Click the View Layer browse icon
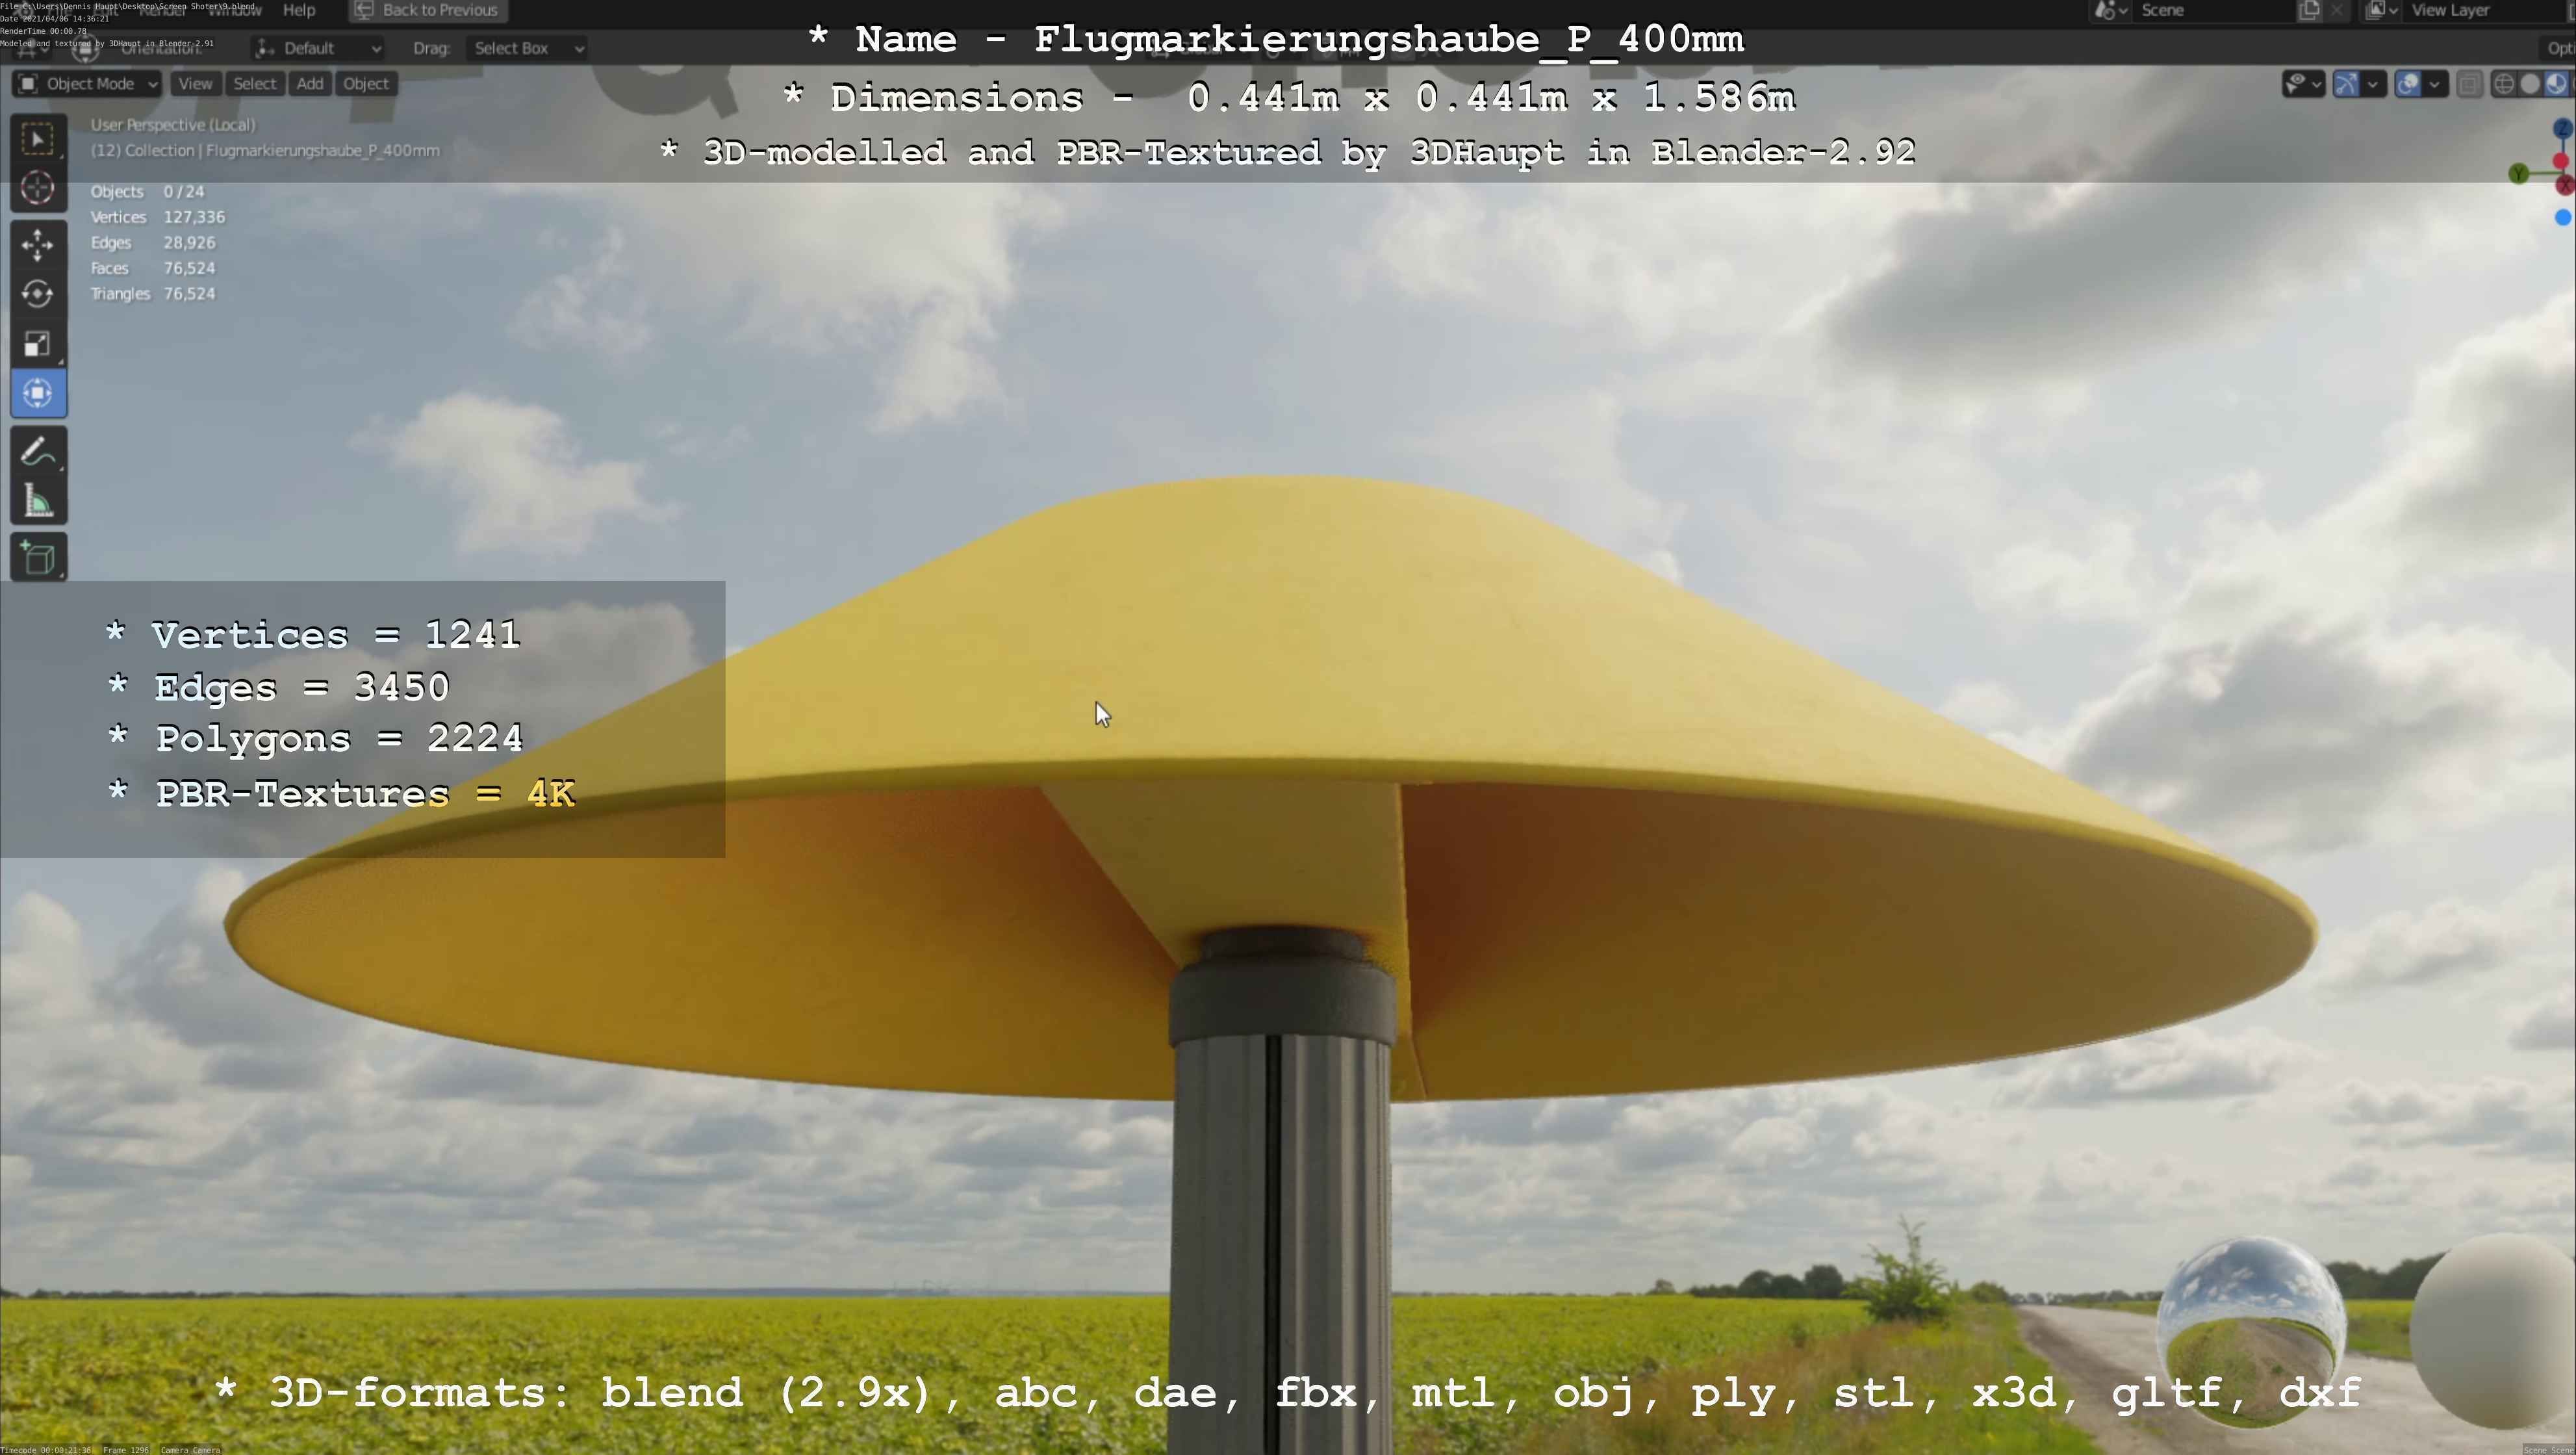 click(2382, 11)
